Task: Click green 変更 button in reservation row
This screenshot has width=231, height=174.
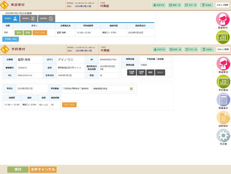Action: [x=28, y=33]
